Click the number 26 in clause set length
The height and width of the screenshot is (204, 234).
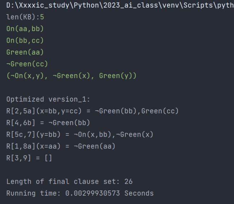[128, 182]
